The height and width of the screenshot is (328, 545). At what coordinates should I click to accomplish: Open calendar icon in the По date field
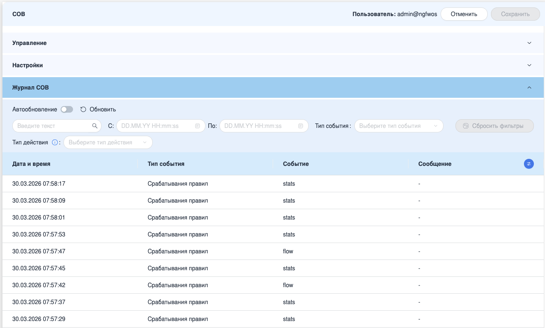pos(301,126)
